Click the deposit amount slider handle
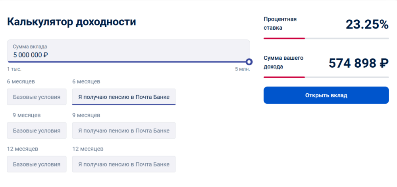The height and width of the screenshot is (187, 397). point(249,62)
